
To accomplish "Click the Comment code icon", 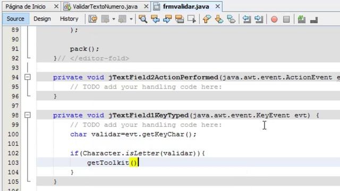I will (x=302, y=19).
